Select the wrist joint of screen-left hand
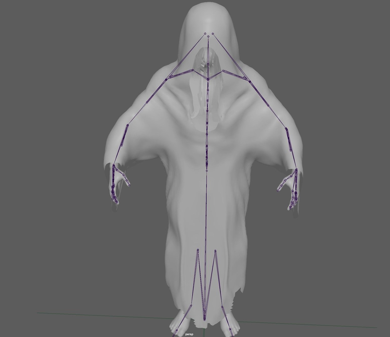Screen dimensions: 390x337 point(114,165)
